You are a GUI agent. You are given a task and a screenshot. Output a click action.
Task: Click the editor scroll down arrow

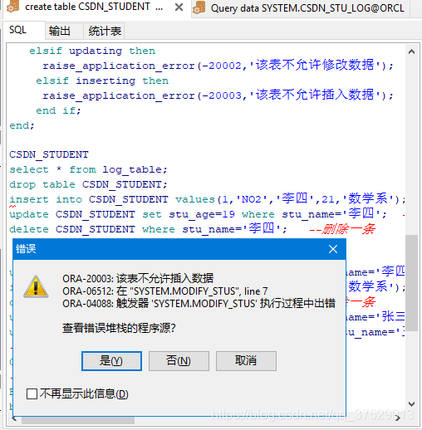click(411, 404)
